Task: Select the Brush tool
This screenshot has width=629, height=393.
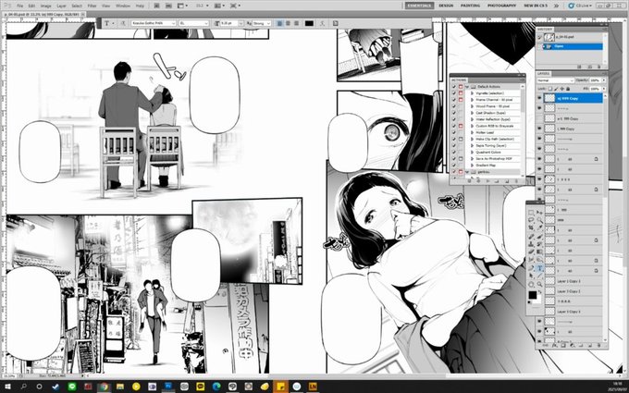Action: tap(539, 236)
